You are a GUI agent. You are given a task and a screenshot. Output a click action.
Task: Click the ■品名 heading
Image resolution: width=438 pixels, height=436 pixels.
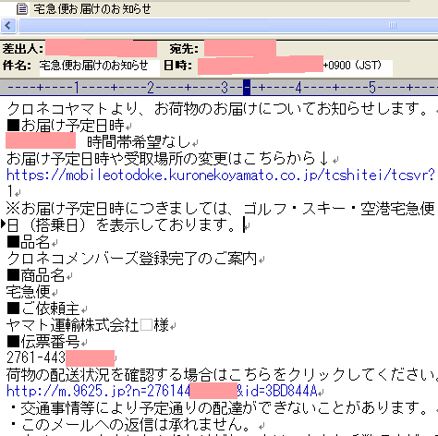pyautogui.click(x=29, y=242)
